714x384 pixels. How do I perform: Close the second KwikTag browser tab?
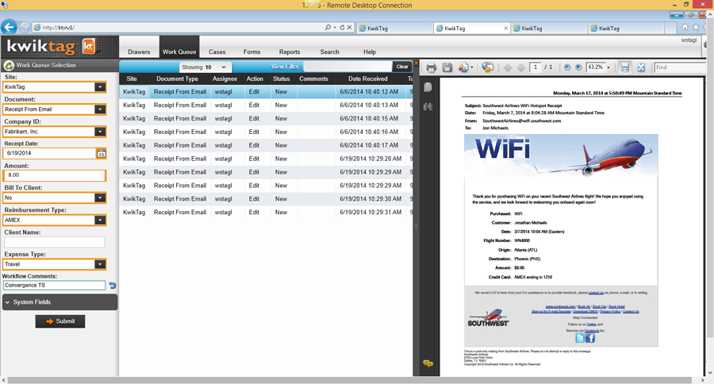point(505,29)
